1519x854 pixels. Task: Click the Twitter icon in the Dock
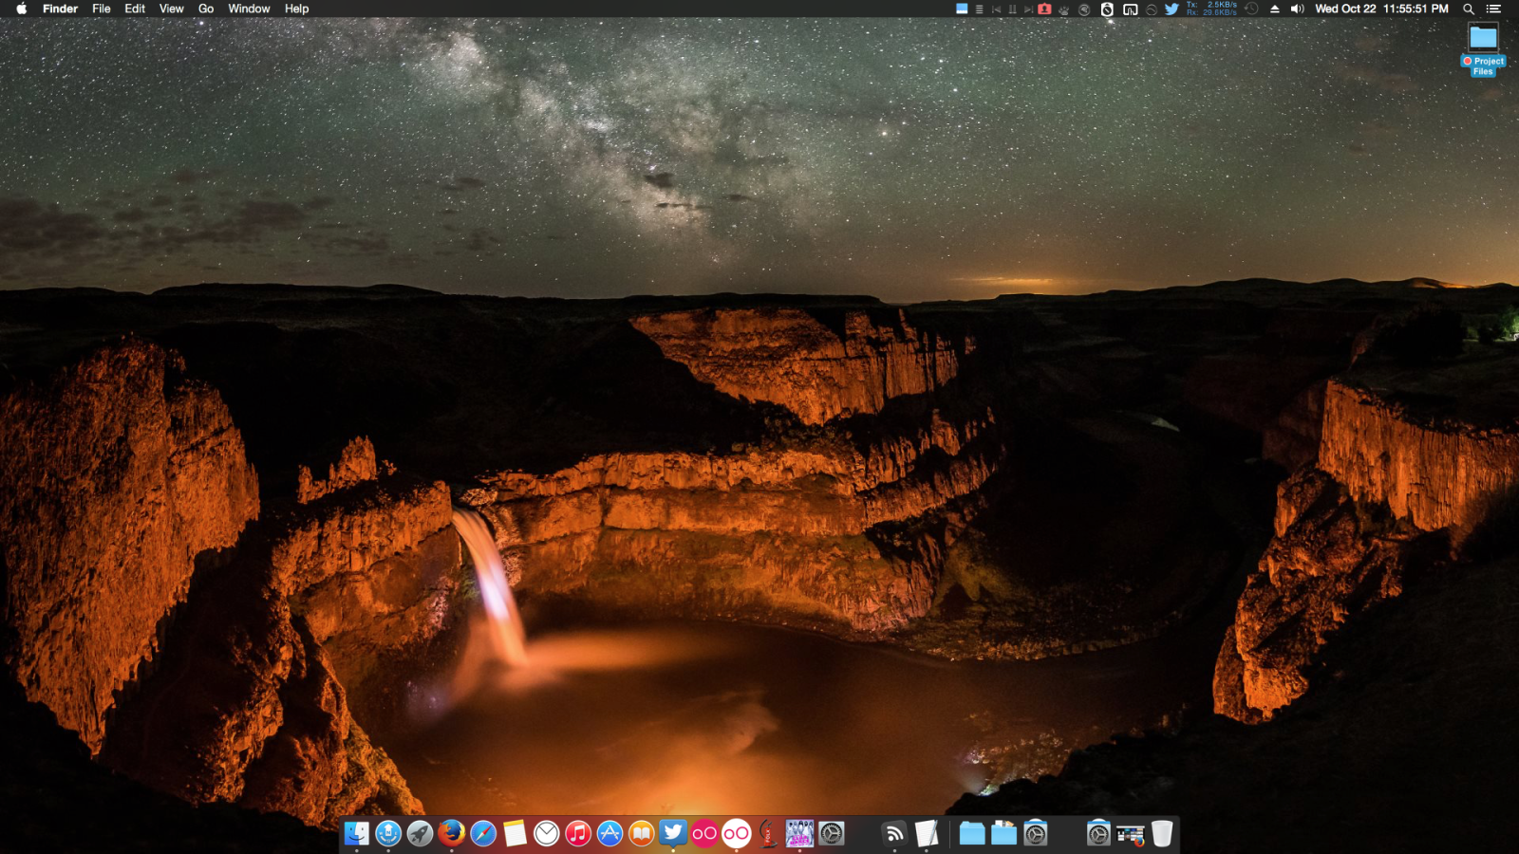click(673, 833)
